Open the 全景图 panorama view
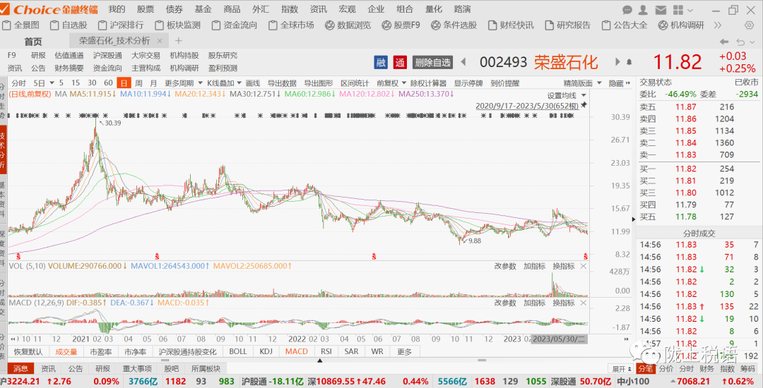This screenshot has width=763, height=388. click(x=22, y=25)
